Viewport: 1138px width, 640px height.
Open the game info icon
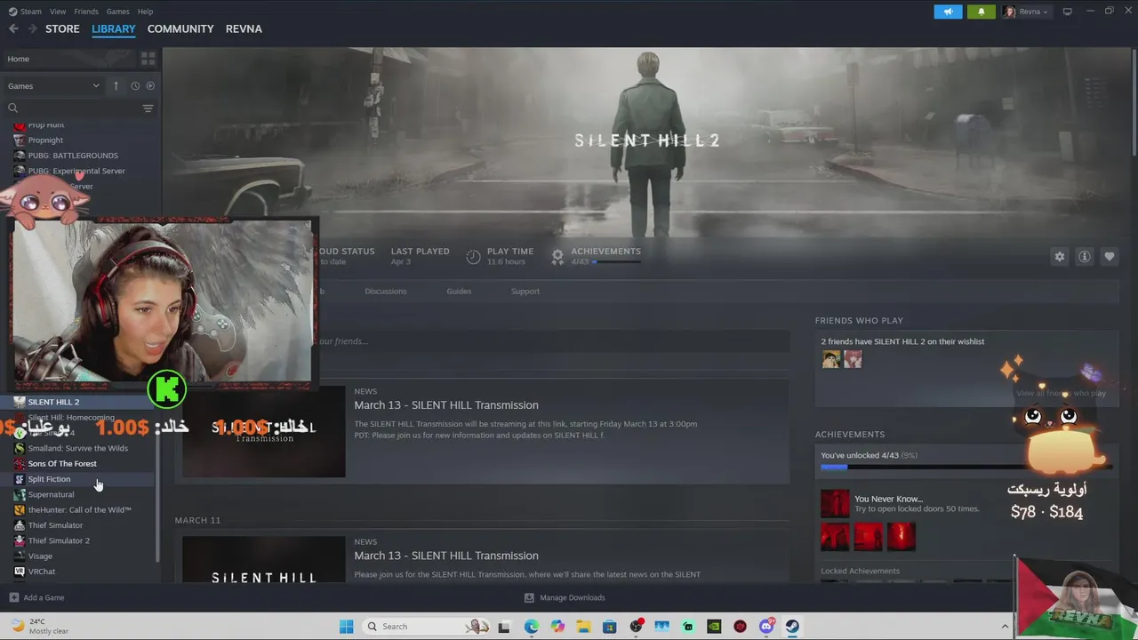point(1085,256)
